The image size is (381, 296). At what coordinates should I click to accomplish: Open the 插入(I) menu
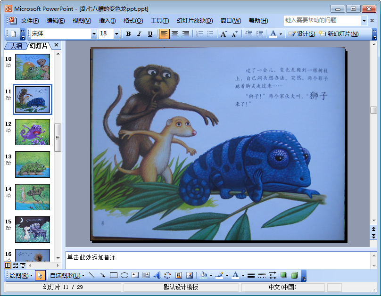[x=107, y=21]
